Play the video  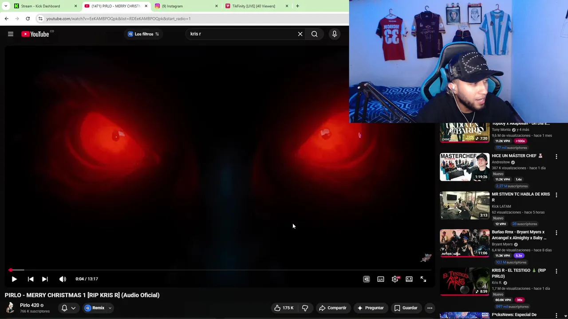click(14, 279)
